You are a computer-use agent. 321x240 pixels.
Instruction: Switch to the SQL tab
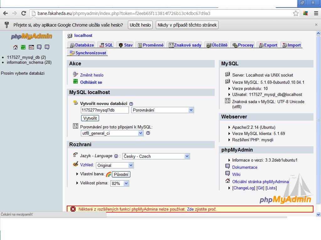[106, 45]
